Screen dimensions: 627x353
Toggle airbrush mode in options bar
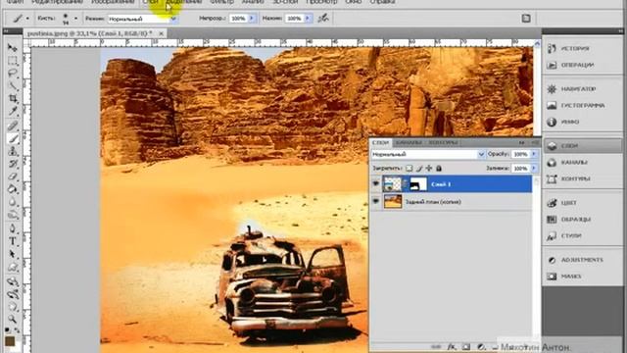323,18
